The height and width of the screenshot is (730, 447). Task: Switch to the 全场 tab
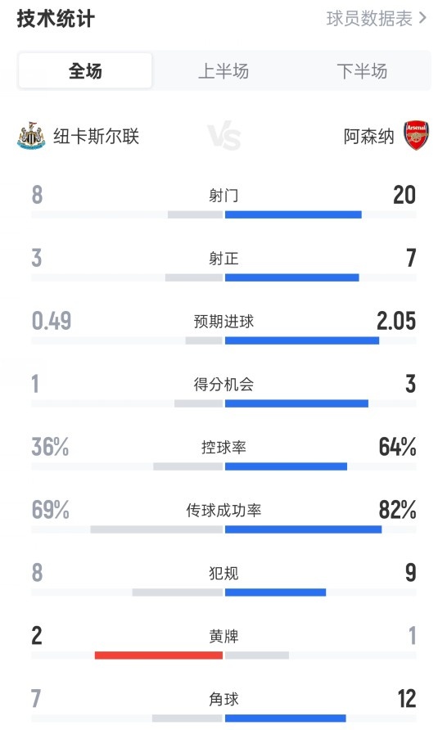point(85,70)
